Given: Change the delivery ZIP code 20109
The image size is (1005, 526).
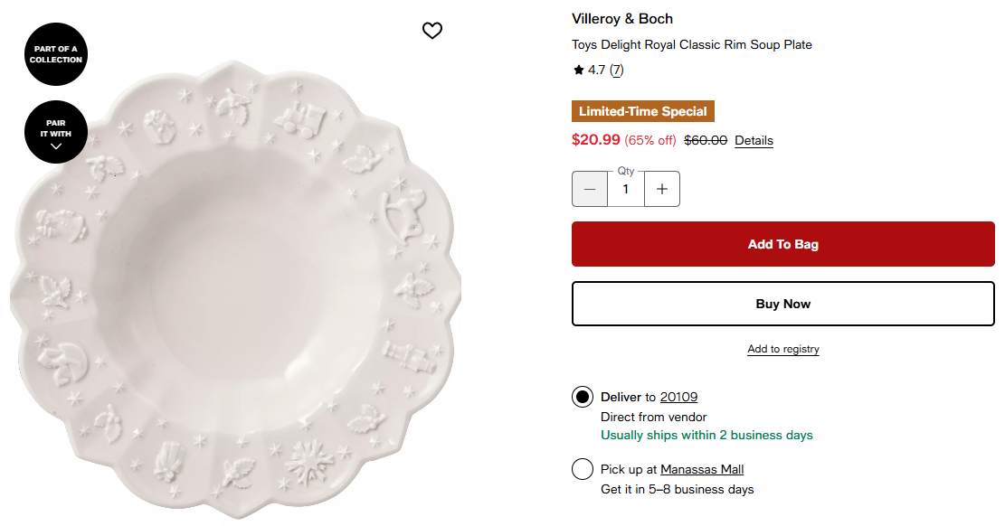Looking at the screenshot, I should 678,397.
